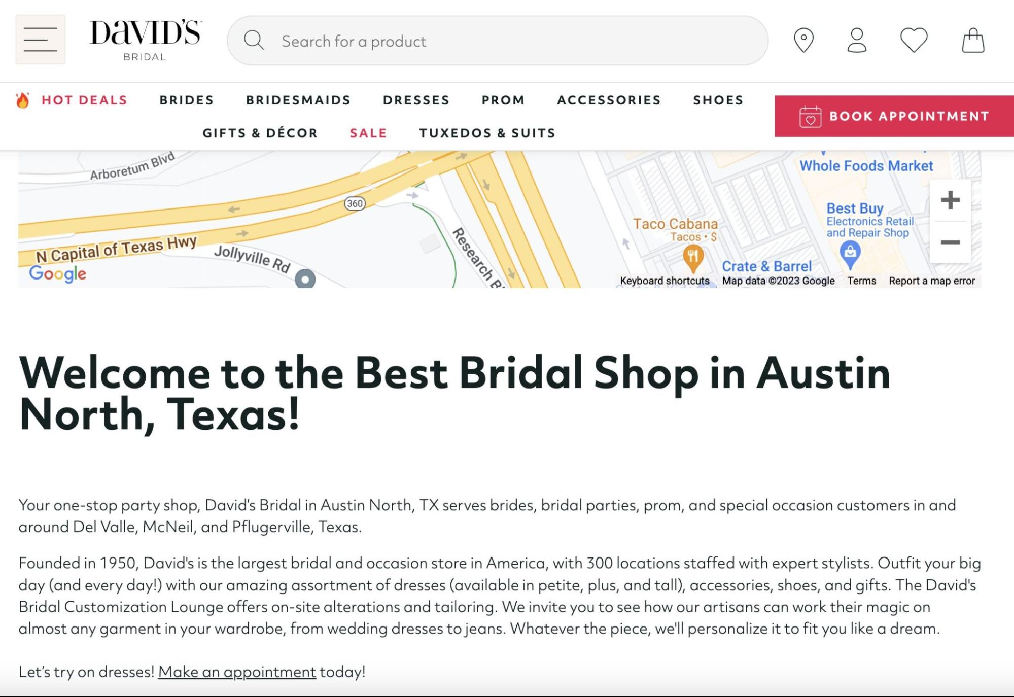Click the wishlist heart icon

click(913, 40)
